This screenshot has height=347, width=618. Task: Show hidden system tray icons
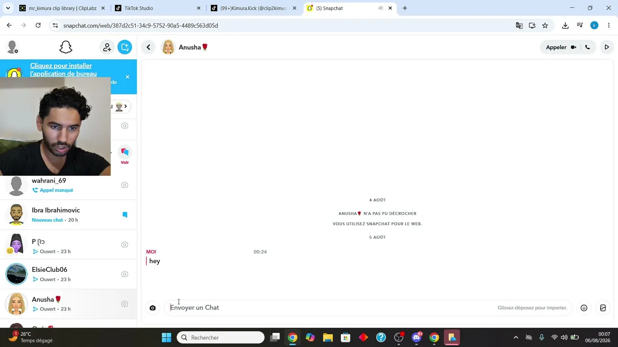[516, 337]
